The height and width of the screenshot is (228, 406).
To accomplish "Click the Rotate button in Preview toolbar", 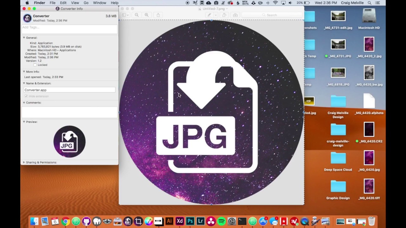I will [224, 15].
